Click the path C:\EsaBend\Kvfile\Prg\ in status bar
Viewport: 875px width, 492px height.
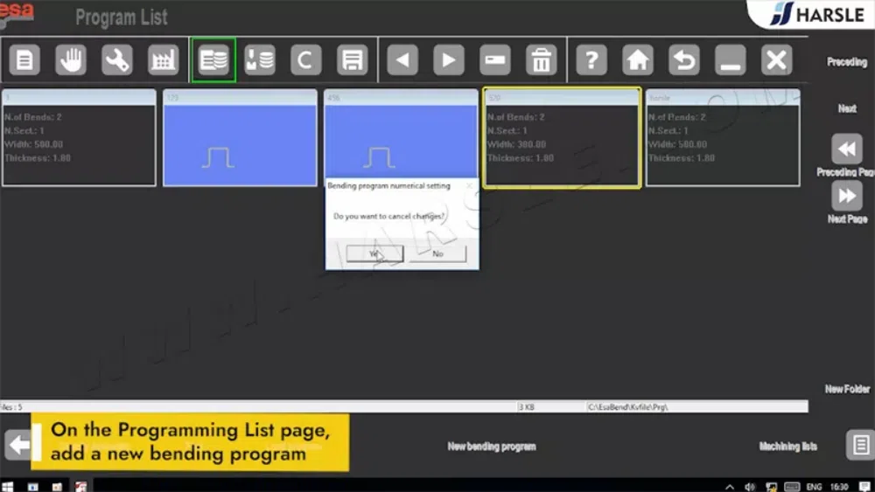tap(627, 407)
